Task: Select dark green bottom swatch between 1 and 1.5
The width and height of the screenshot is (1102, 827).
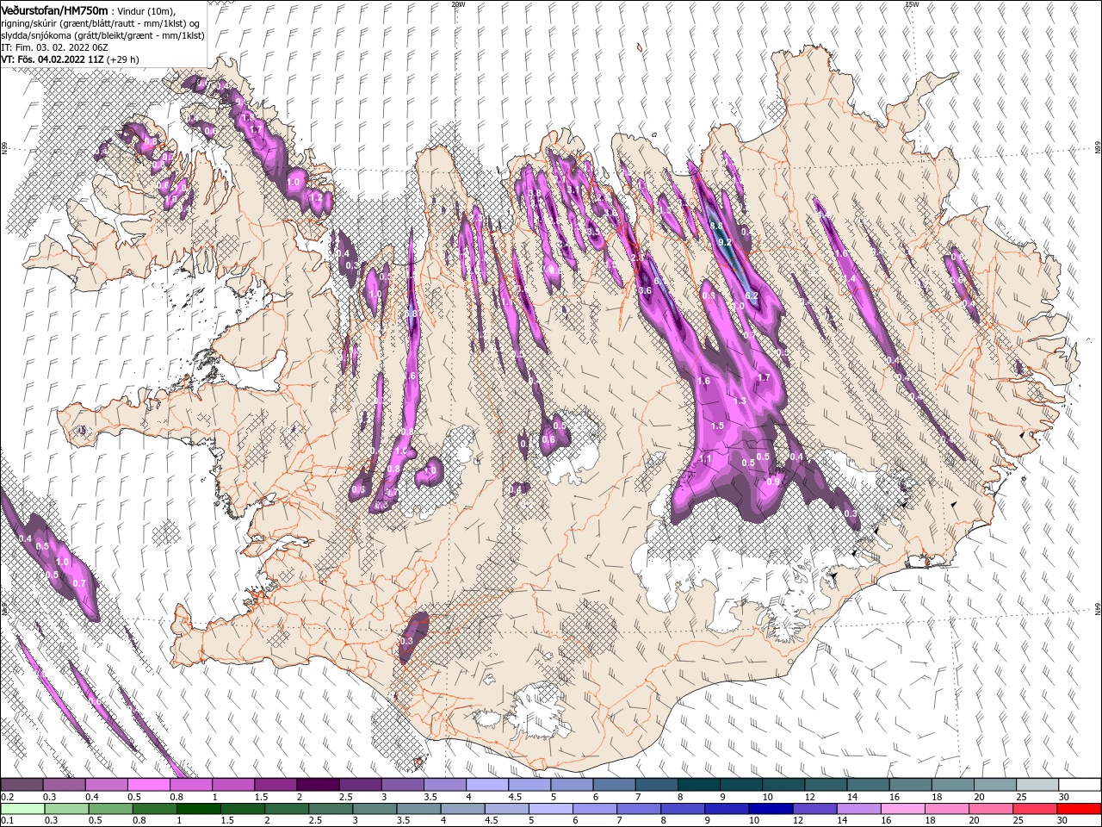Action: pos(198,809)
